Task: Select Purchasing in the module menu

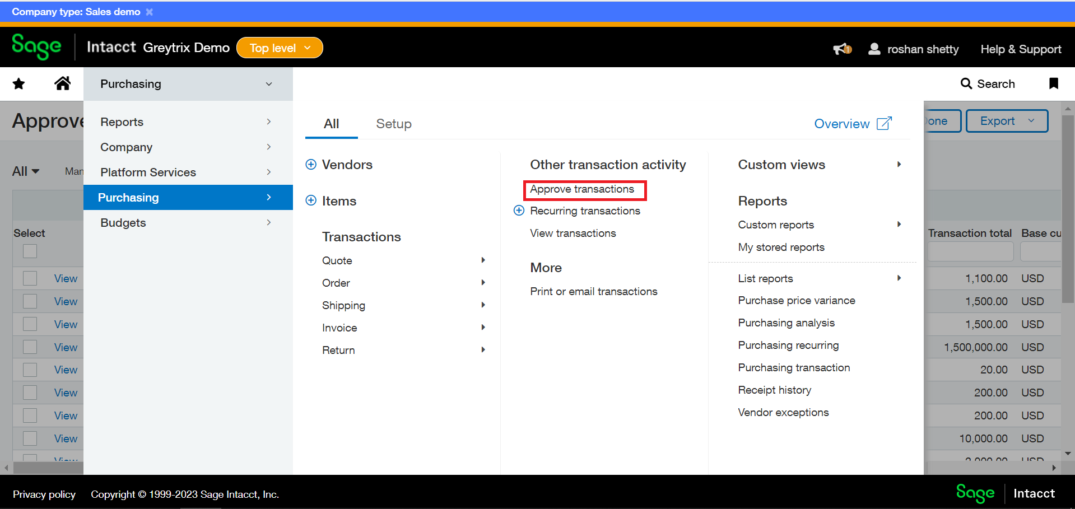Action: pyautogui.click(x=188, y=197)
